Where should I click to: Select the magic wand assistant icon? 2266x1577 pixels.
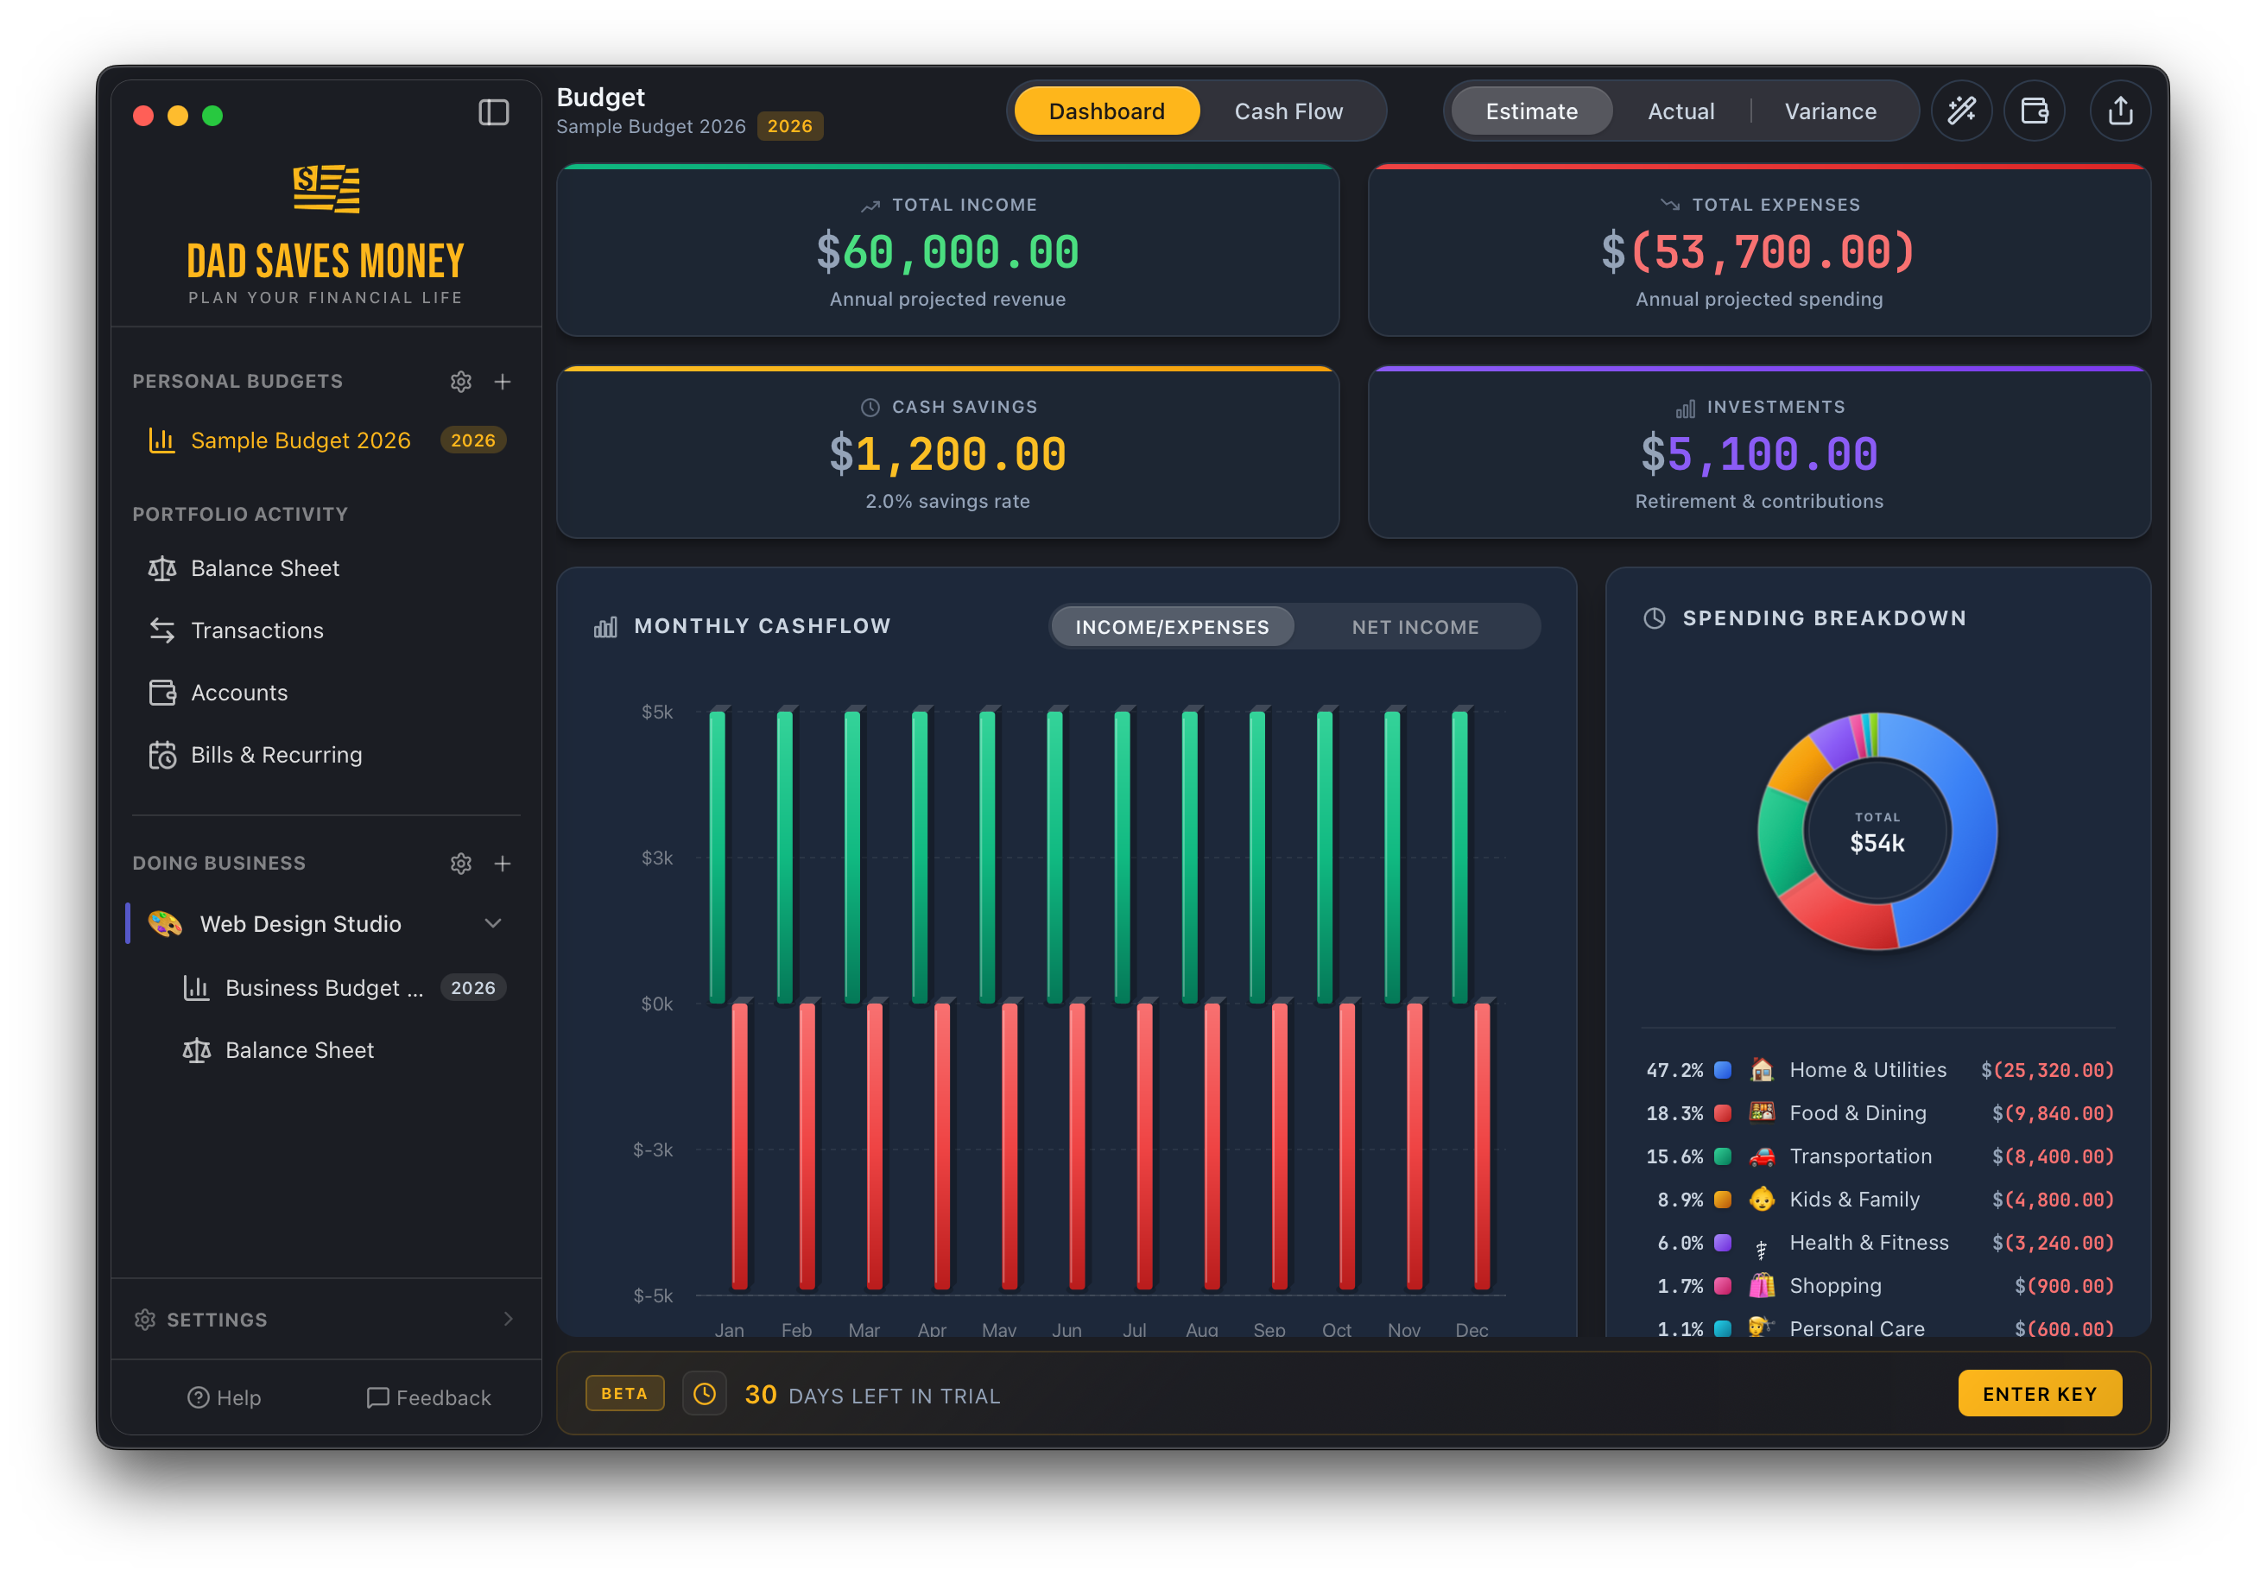(1962, 111)
